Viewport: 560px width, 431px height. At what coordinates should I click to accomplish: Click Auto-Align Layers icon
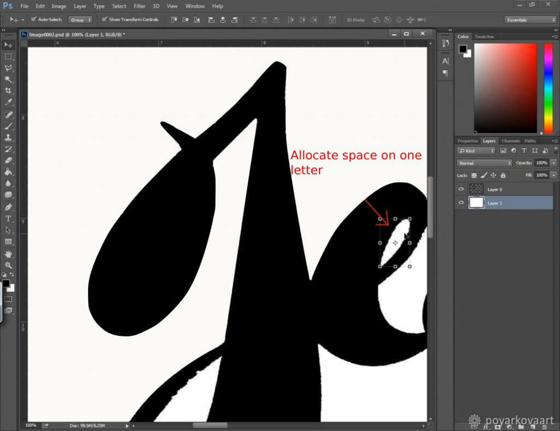coord(332,20)
